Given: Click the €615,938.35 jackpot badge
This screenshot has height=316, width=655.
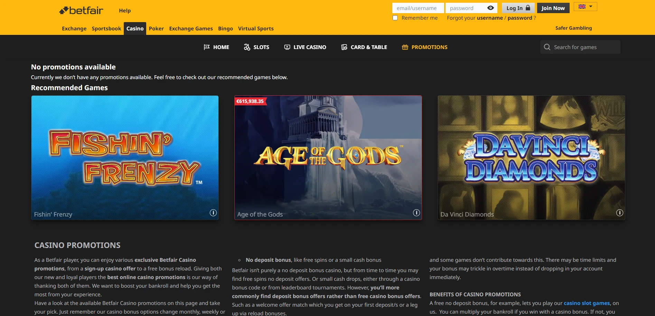Looking at the screenshot, I should (x=250, y=101).
